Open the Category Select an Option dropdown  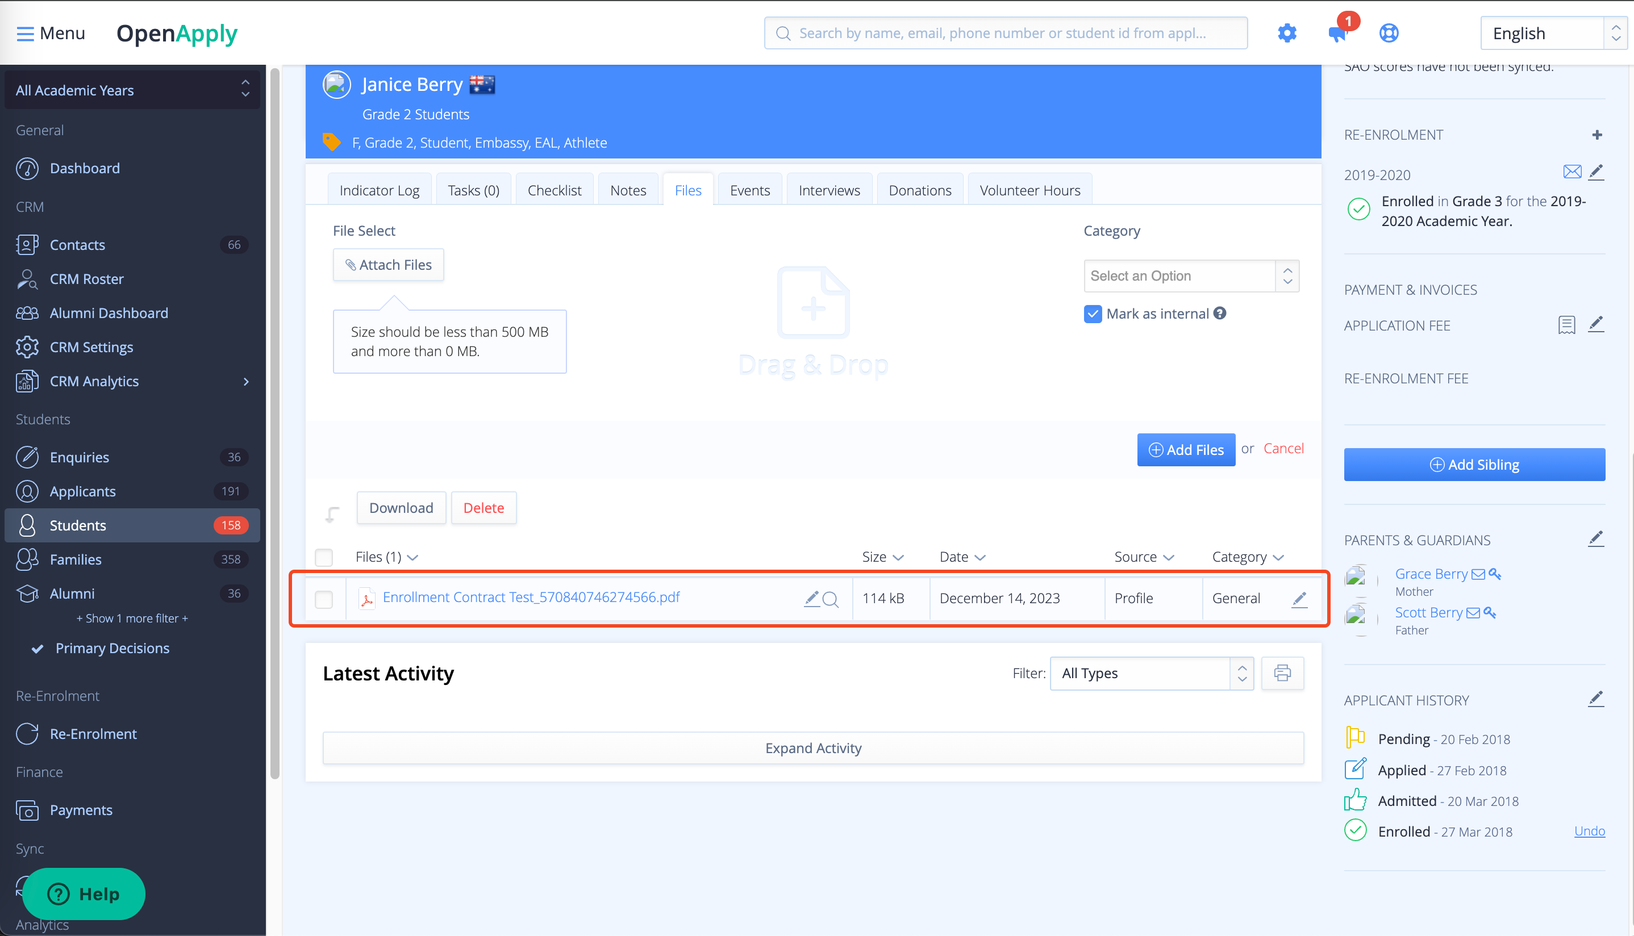pyautogui.click(x=1191, y=276)
